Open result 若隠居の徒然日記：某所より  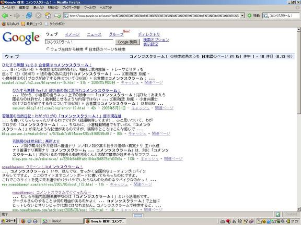36,141
